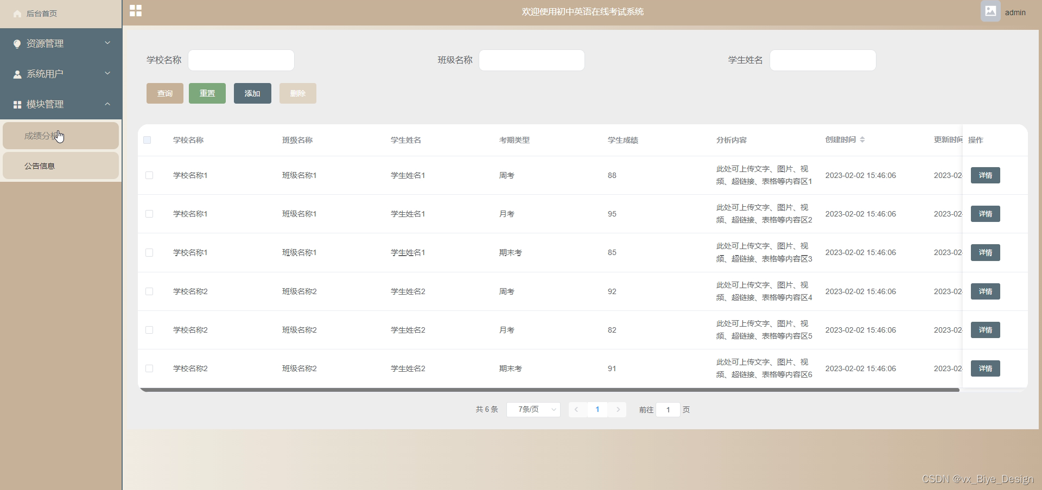Screen dimensions: 1042x490
Task: Click the 分析内容 column header
Action: pyautogui.click(x=732, y=140)
